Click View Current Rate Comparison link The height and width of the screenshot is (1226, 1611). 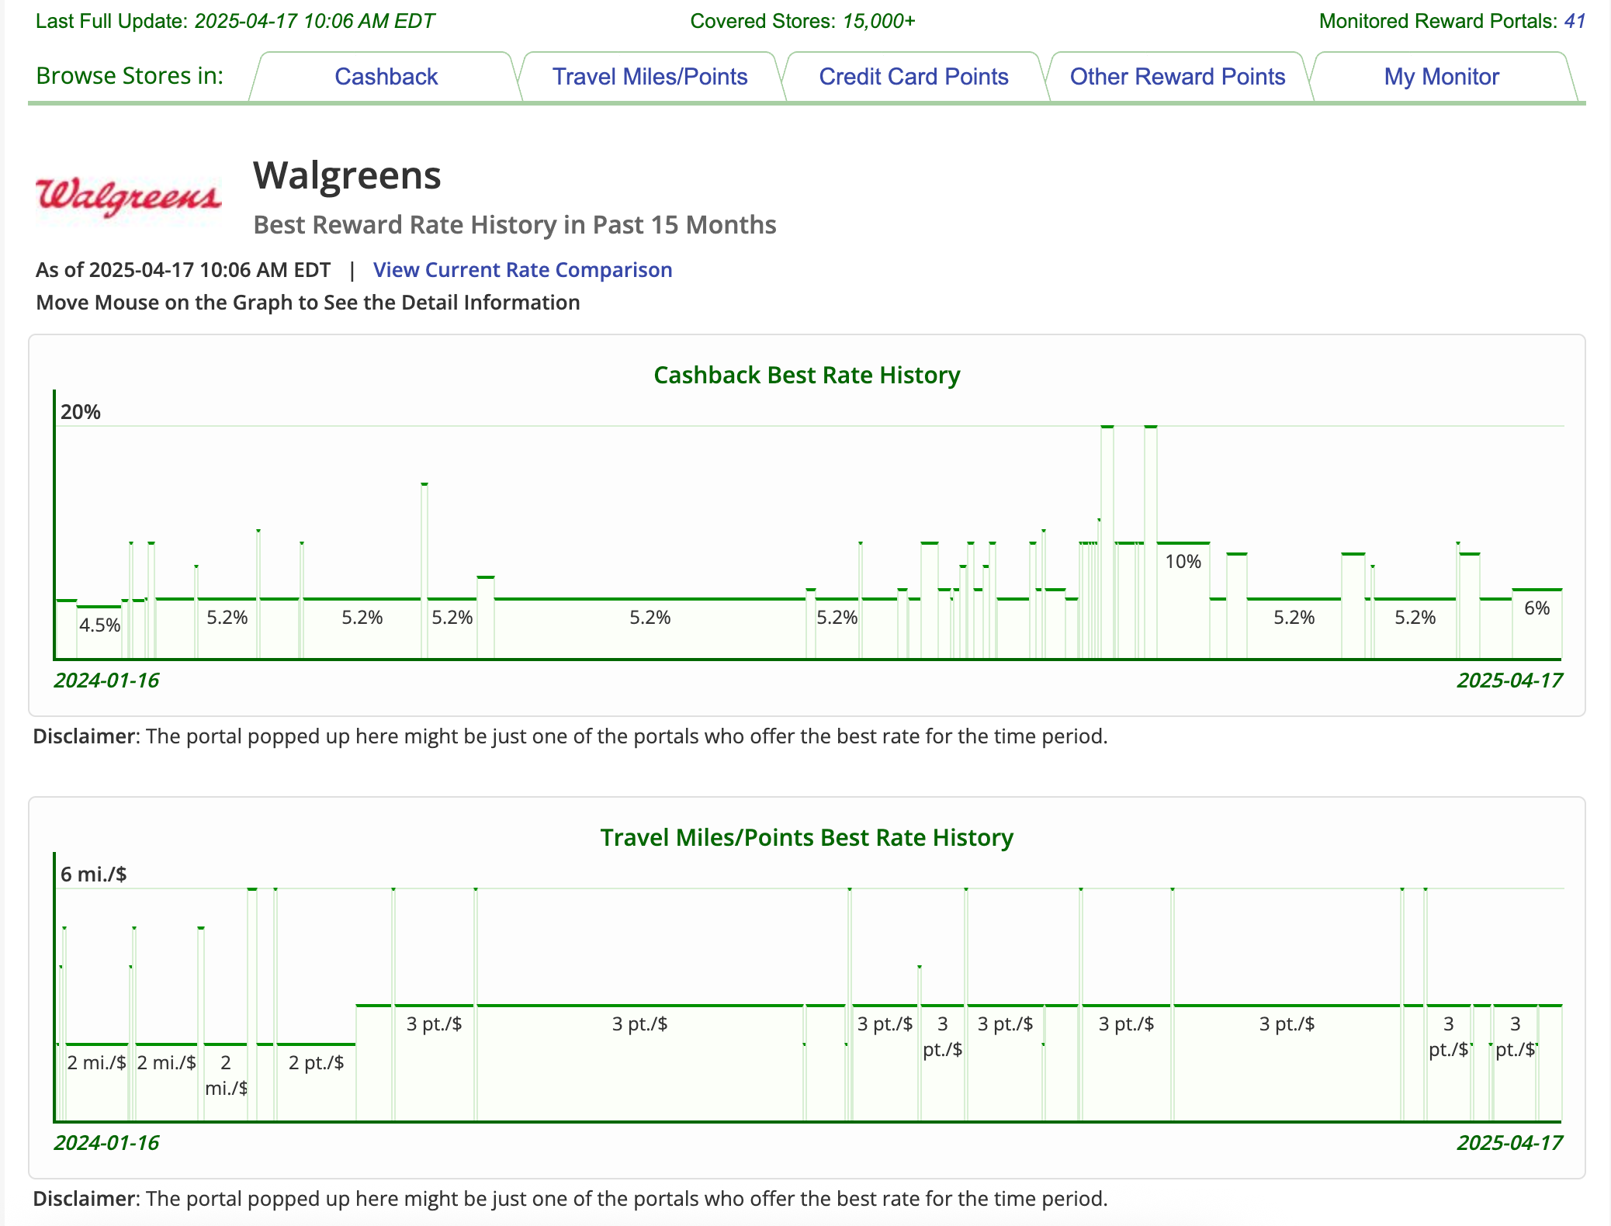pyautogui.click(x=522, y=270)
